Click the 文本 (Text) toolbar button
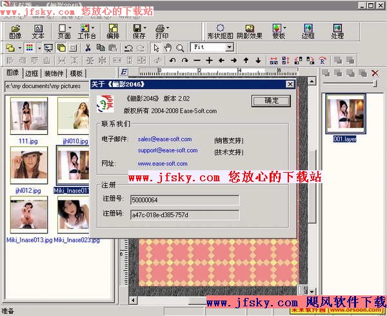The image size is (387, 316). pos(38,32)
